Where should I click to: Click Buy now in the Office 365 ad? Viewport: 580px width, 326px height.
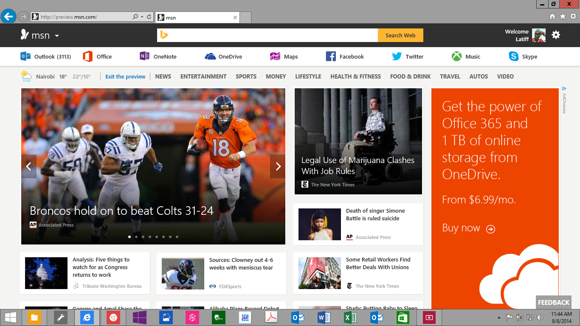point(469,228)
